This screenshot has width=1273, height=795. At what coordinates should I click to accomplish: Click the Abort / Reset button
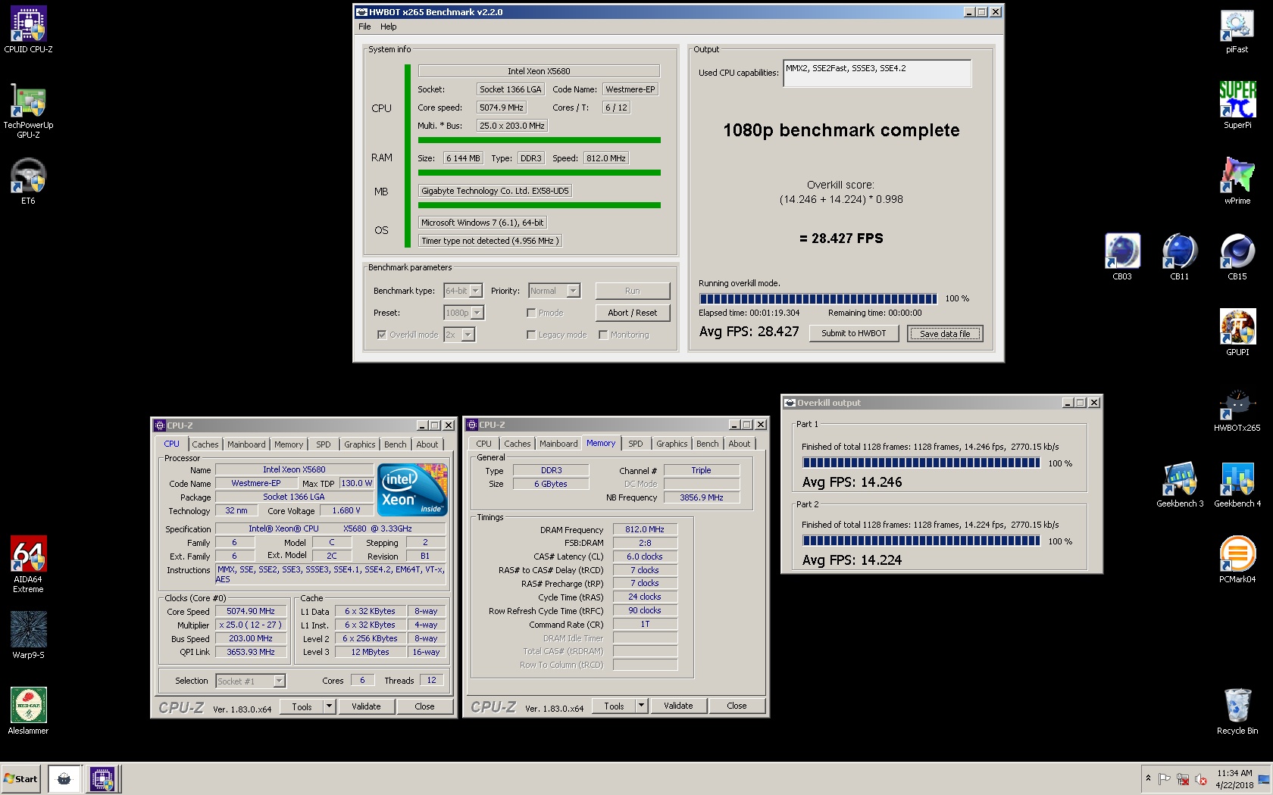633,313
